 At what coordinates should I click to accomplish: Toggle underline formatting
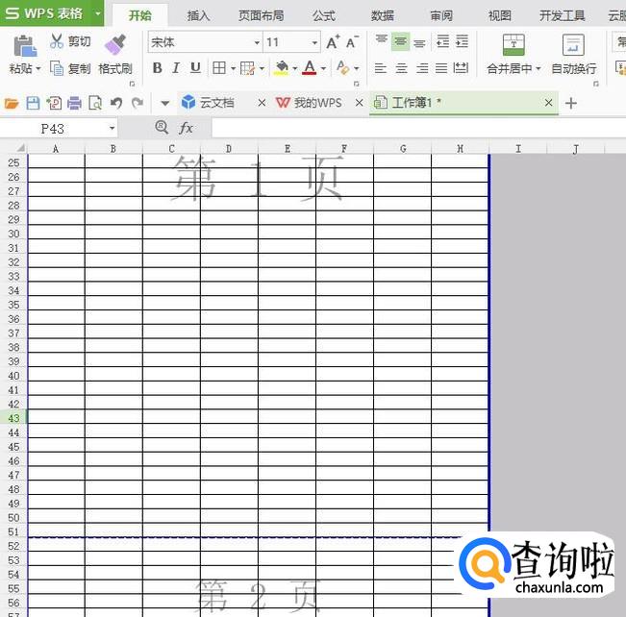[x=195, y=68]
